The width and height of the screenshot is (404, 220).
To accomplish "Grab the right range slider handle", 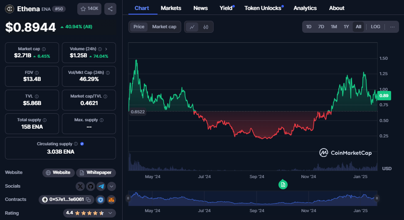I will tap(377, 198).
